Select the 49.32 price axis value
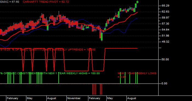This screenshot has height=101, width=192. (166, 42)
